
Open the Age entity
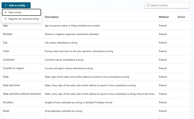point(5,25)
